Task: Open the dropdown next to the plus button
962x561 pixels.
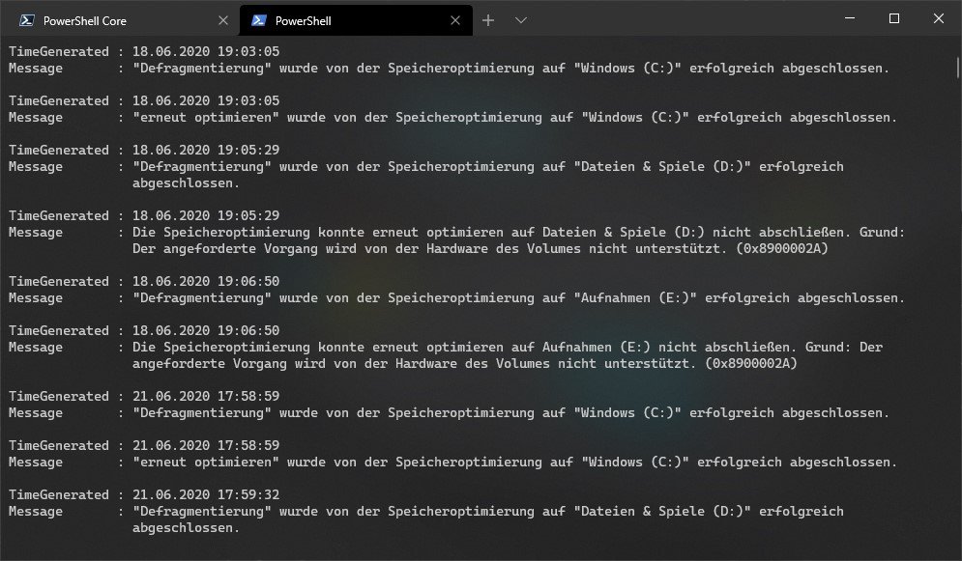Action: click(x=521, y=19)
